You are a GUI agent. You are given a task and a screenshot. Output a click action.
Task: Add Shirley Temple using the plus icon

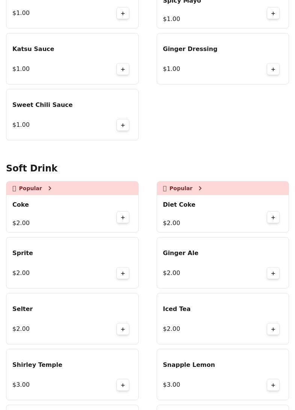123,385
